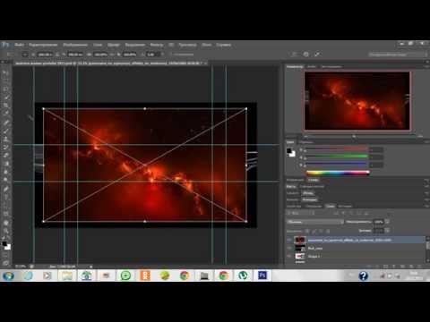Select the Clone Stamp tool
The height and width of the screenshot is (322, 430).
[5, 139]
